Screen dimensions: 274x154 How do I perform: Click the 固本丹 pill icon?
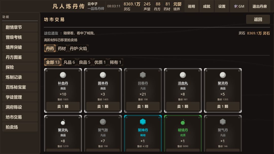(x=103, y=75)
